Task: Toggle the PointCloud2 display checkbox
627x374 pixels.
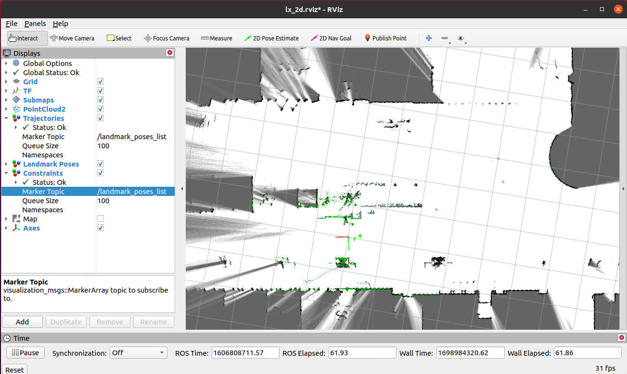Action: (x=101, y=109)
